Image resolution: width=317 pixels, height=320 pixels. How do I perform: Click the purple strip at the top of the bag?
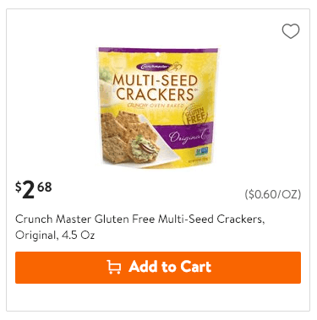coord(158,50)
